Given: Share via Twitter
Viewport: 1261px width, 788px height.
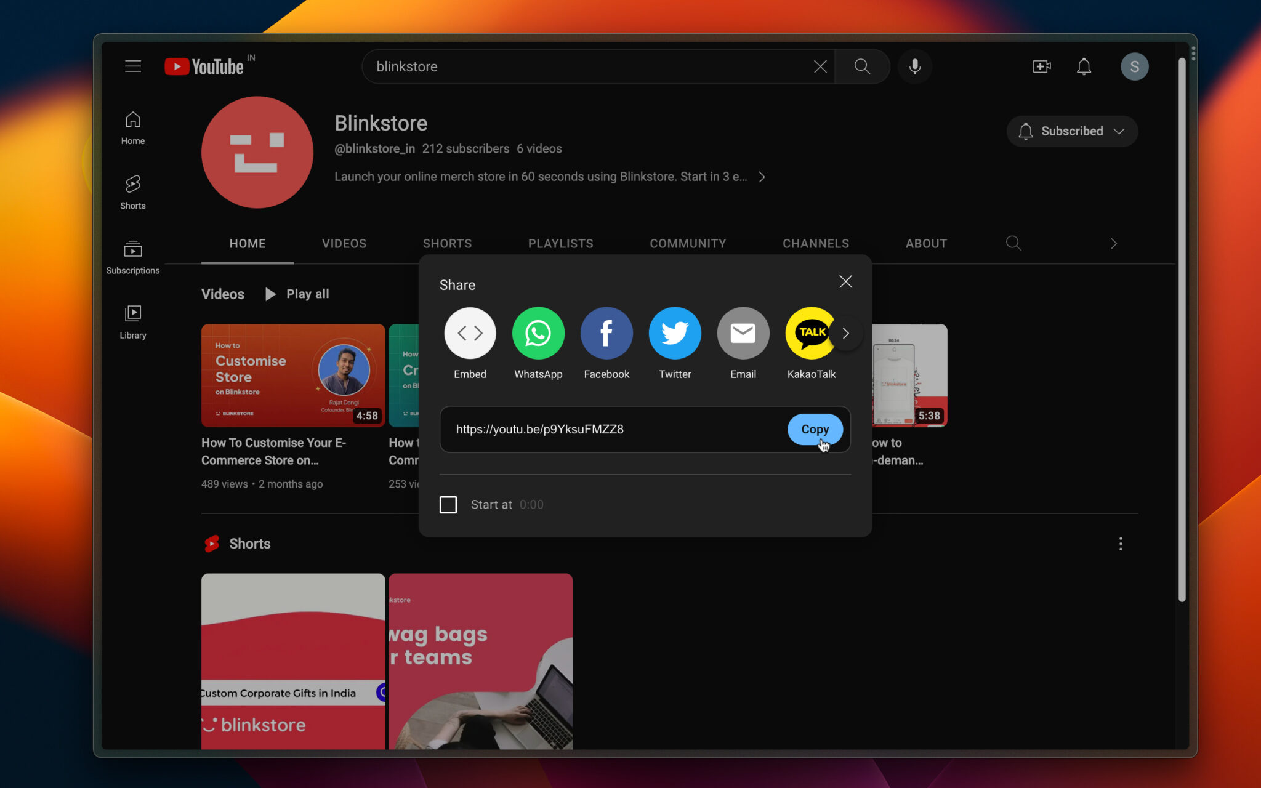Looking at the screenshot, I should tap(675, 333).
